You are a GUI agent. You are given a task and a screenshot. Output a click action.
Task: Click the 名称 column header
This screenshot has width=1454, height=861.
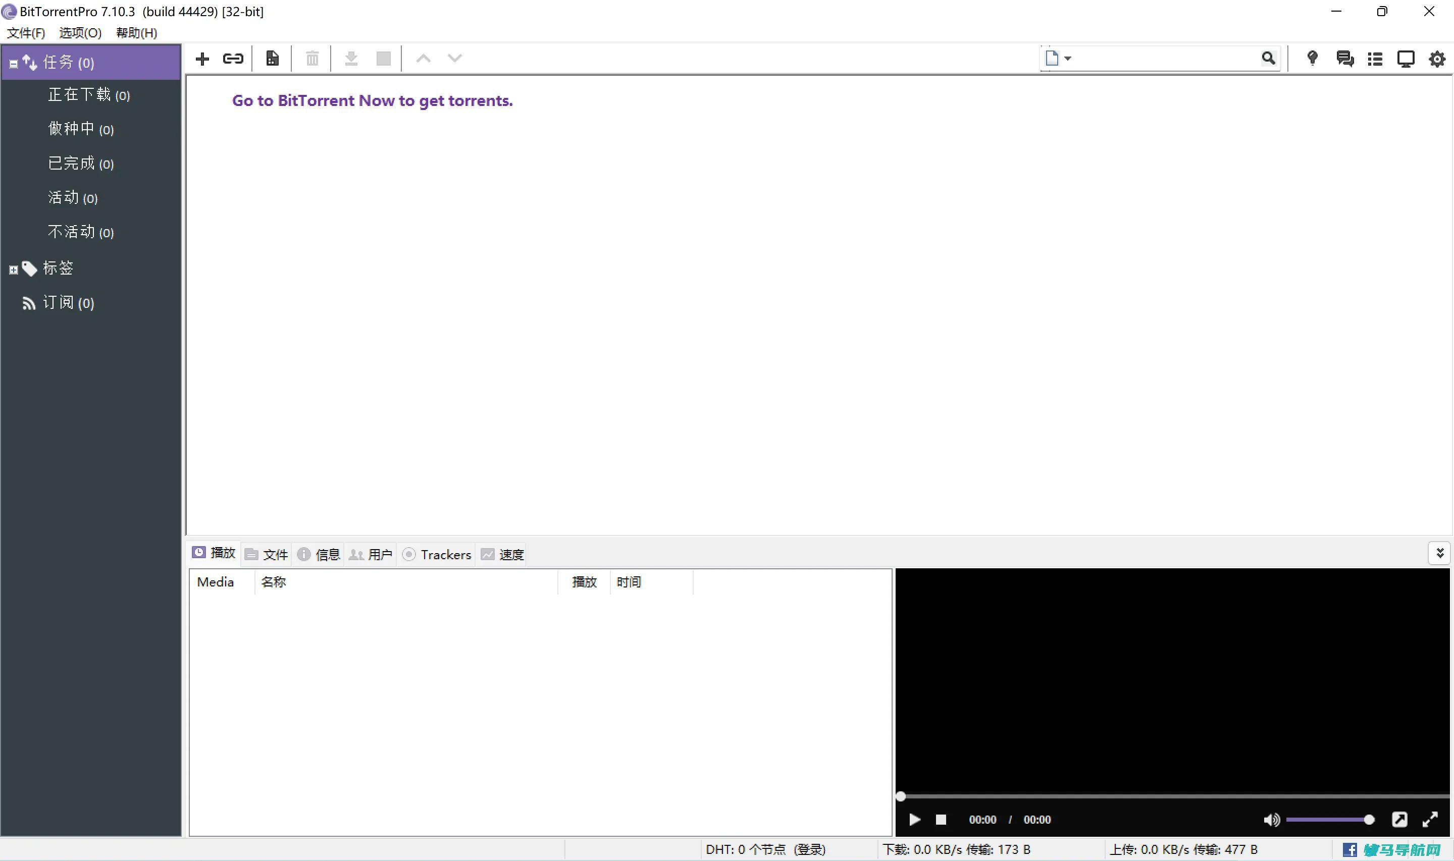[405, 582]
